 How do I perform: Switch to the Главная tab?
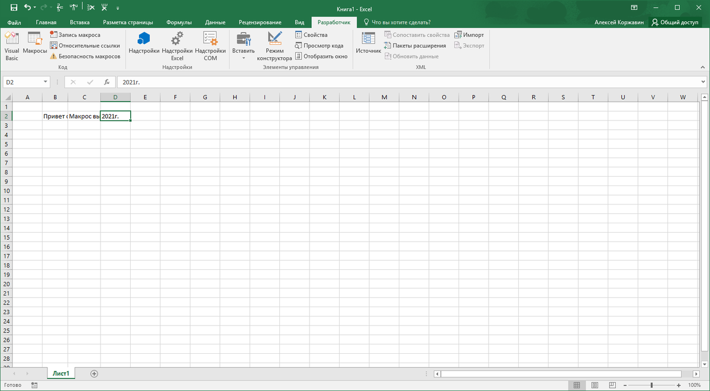[46, 22]
